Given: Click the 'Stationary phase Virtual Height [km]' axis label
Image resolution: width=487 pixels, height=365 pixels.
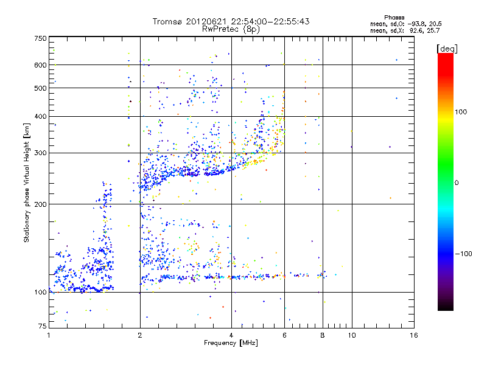Looking at the screenshot, I should [x=27, y=183].
